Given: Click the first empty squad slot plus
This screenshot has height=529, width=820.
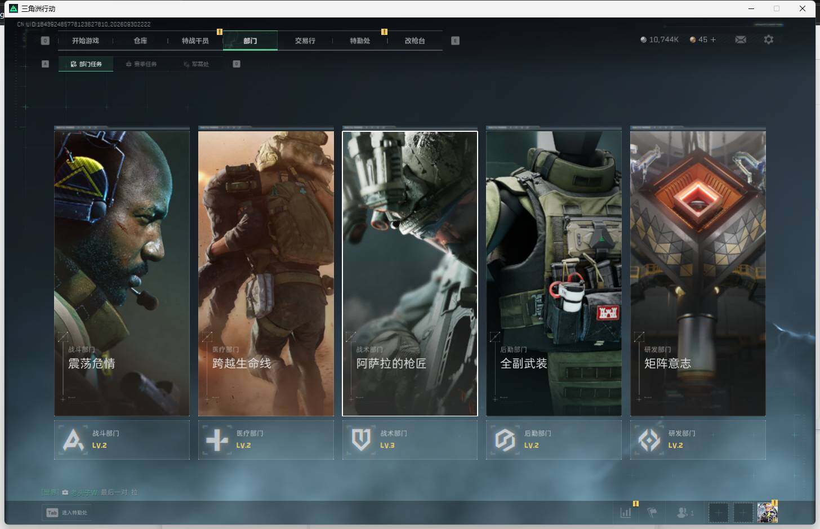Looking at the screenshot, I should coord(718,513).
